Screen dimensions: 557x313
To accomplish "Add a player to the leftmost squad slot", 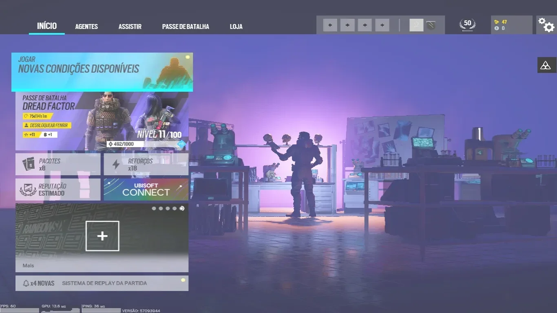I will (x=330, y=25).
